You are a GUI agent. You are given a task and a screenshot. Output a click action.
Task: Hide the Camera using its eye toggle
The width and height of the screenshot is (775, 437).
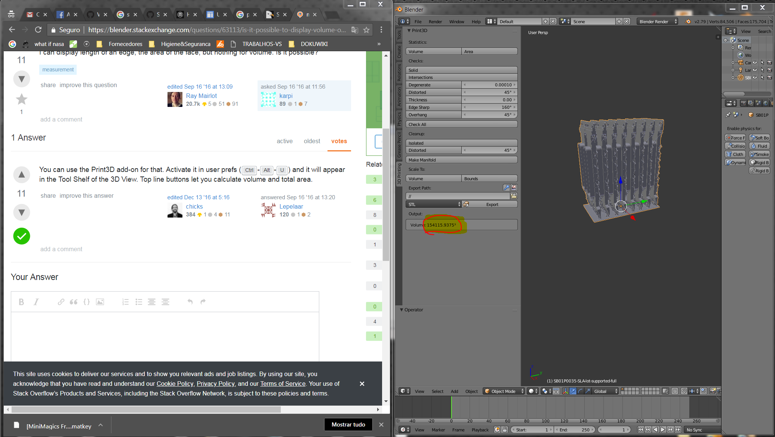pos(755,62)
